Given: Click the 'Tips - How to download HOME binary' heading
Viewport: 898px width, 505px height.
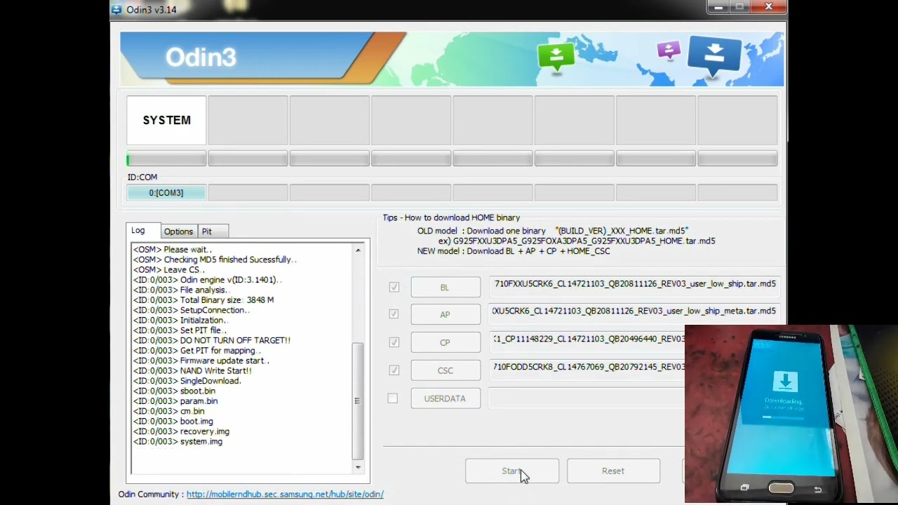Looking at the screenshot, I should point(451,218).
